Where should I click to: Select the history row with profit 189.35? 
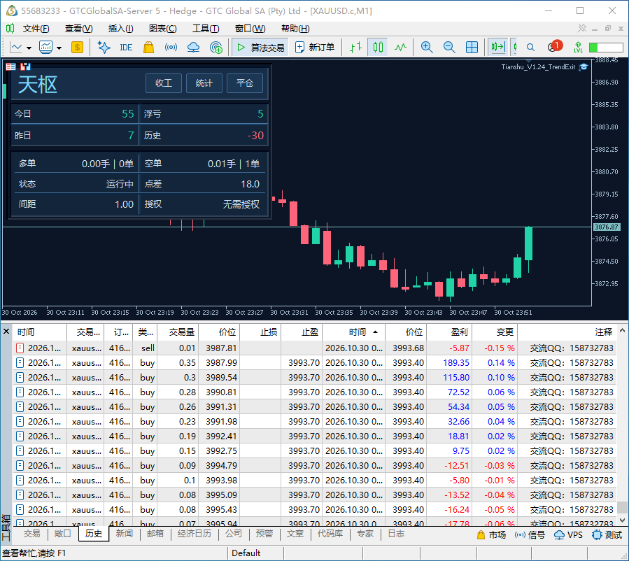(x=315, y=363)
